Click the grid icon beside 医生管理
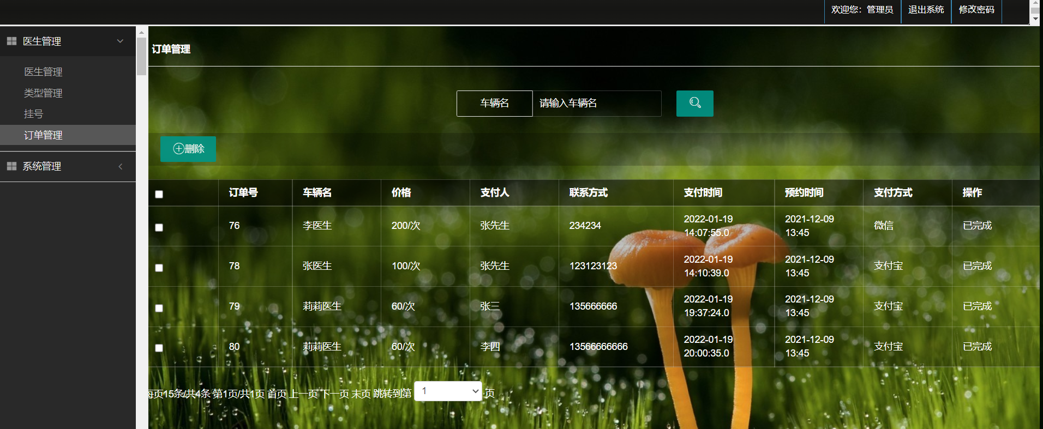Screen dimensions: 1043x429 pos(11,41)
